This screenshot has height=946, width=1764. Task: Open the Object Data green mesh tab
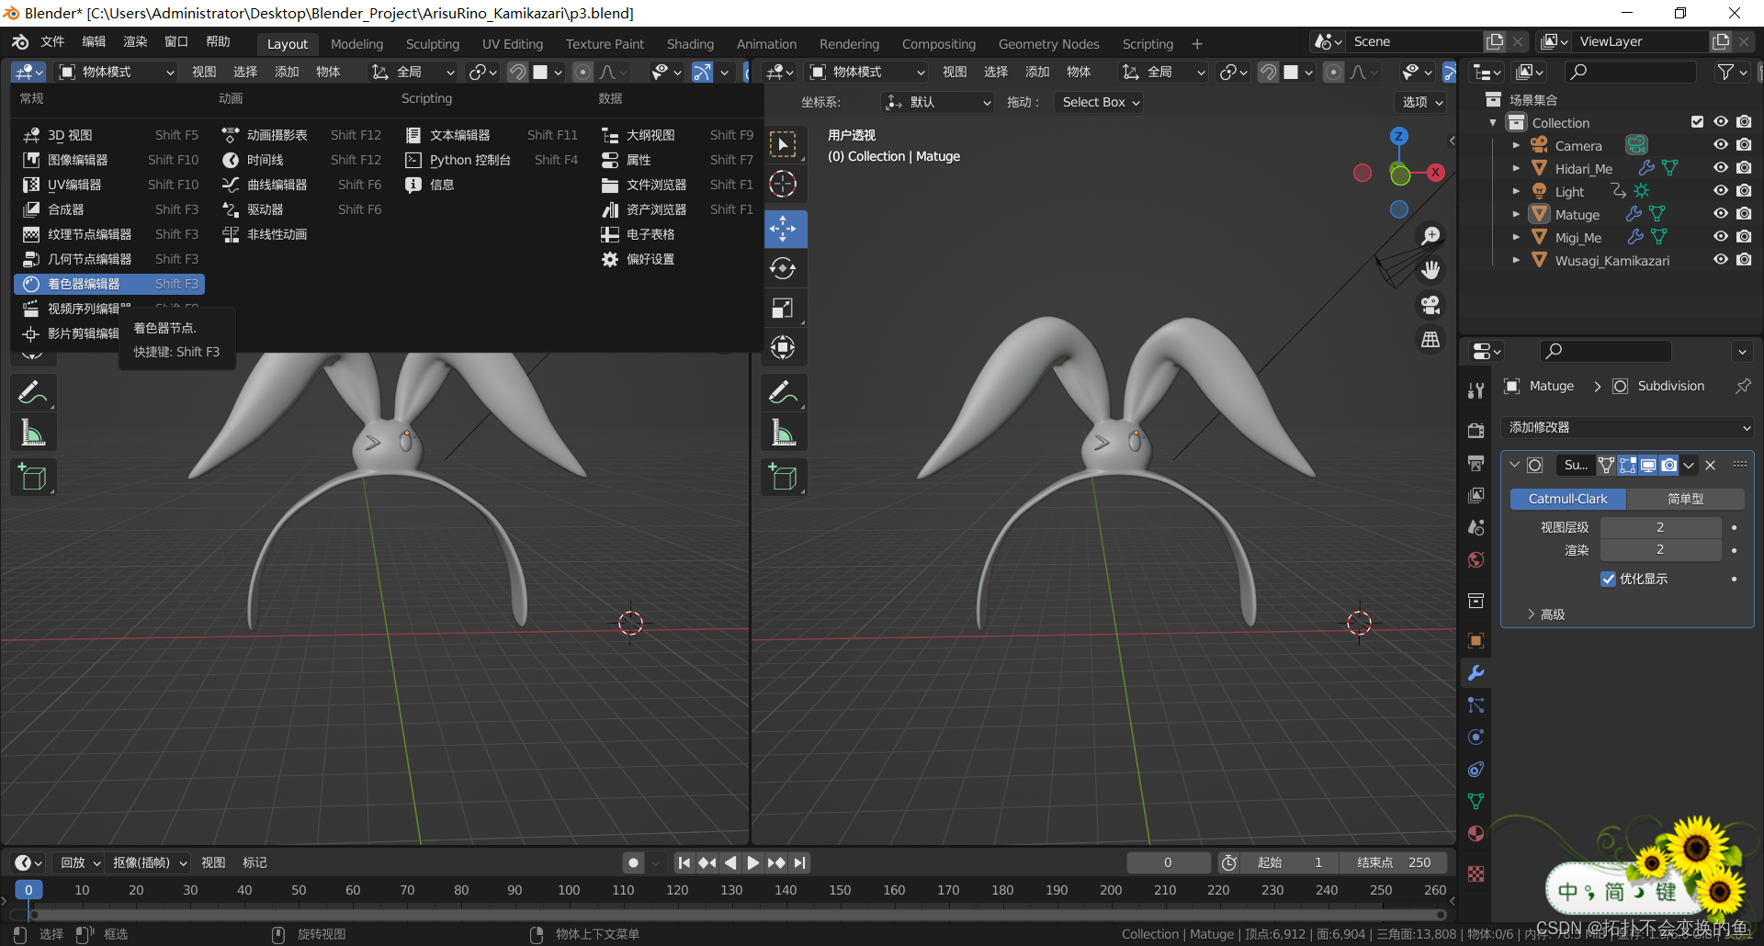pyautogui.click(x=1476, y=801)
